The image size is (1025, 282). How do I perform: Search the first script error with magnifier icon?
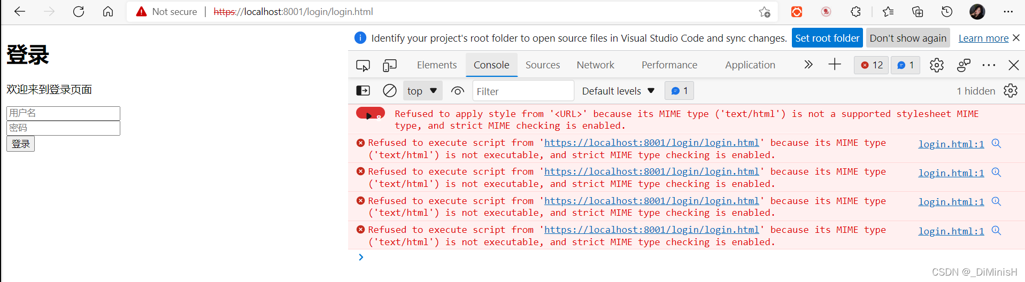[x=996, y=143]
